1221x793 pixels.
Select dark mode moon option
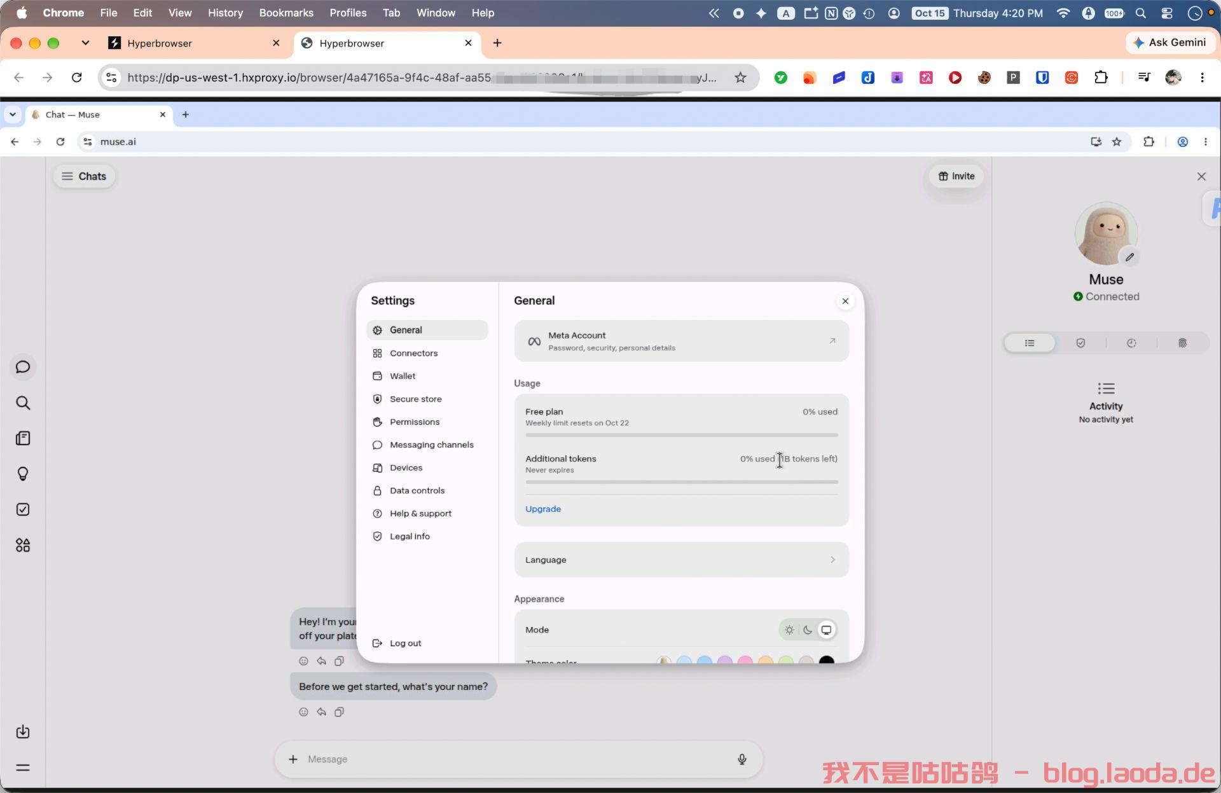808,630
